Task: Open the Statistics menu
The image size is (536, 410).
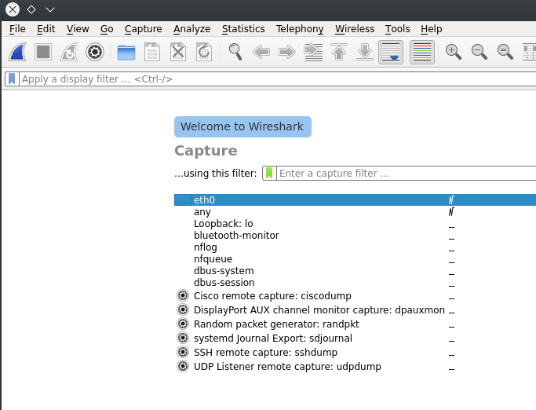Action: click(243, 29)
